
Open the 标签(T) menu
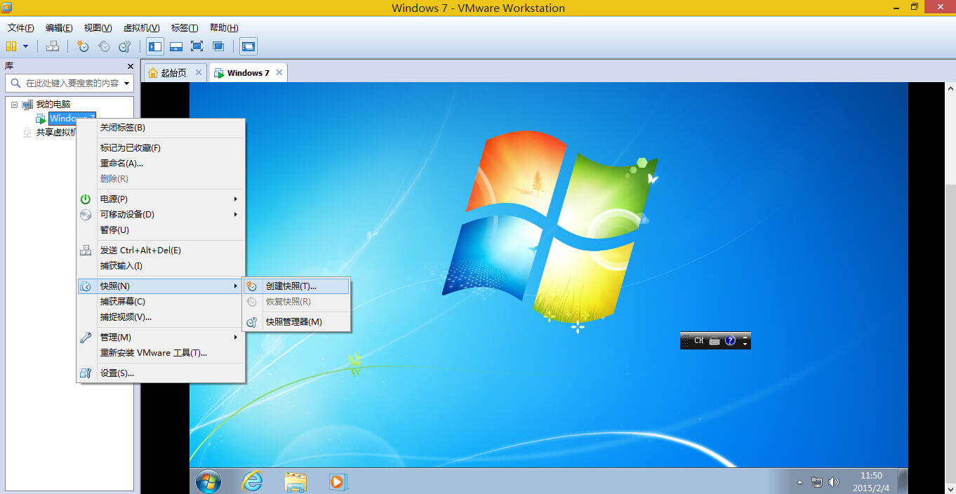[x=185, y=28]
